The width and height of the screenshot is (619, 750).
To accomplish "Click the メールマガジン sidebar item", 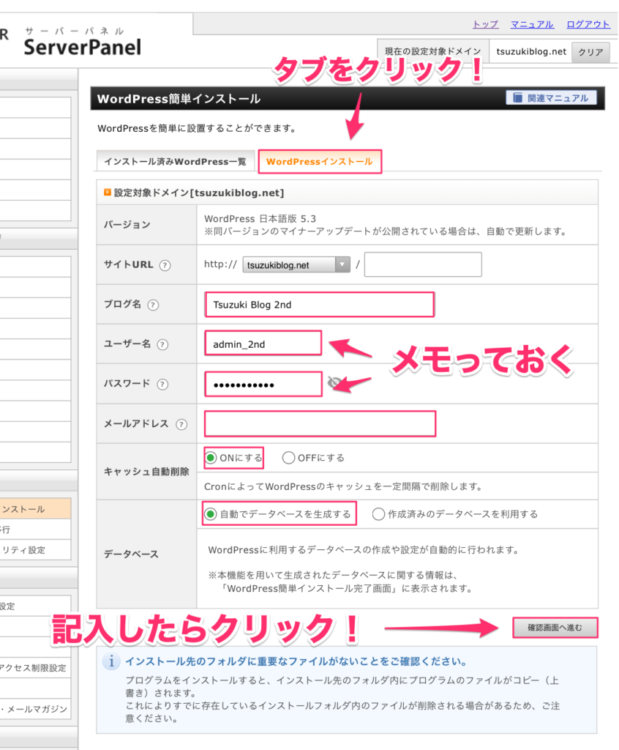I will 35,709.
